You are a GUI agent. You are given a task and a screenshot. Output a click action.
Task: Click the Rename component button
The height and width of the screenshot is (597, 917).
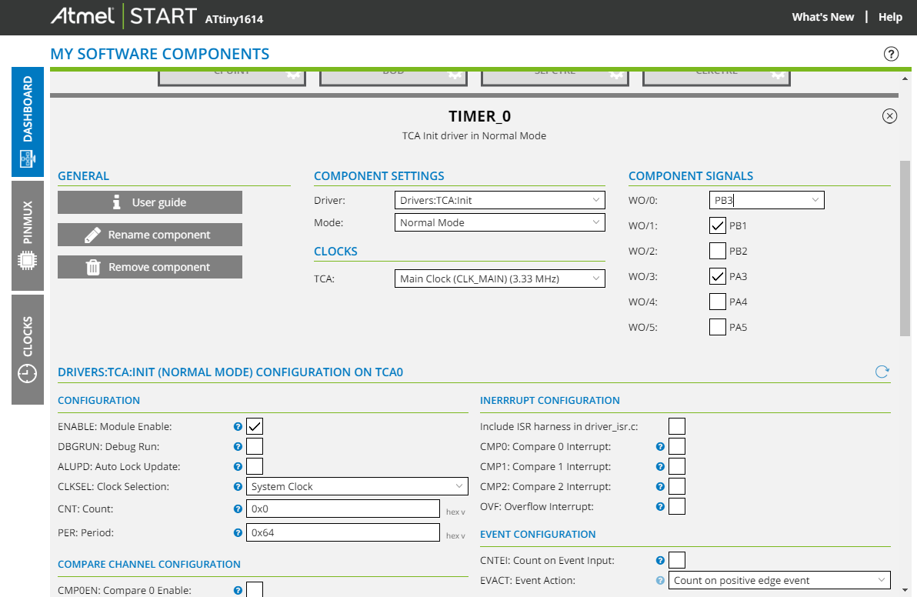[150, 235]
